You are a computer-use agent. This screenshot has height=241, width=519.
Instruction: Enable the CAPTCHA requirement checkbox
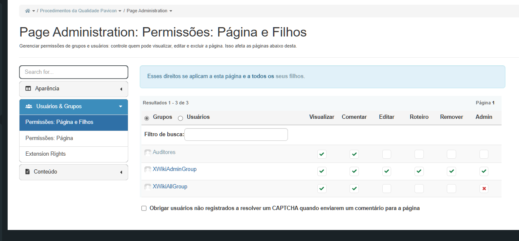[x=144, y=208]
